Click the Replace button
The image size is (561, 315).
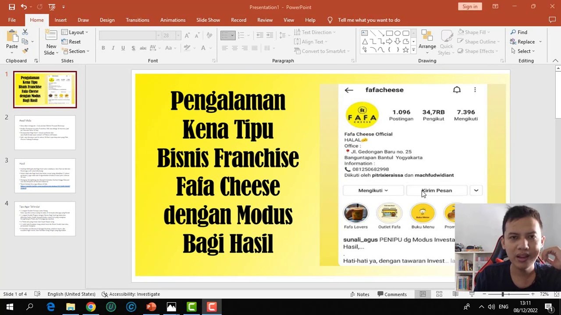coord(522,42)
